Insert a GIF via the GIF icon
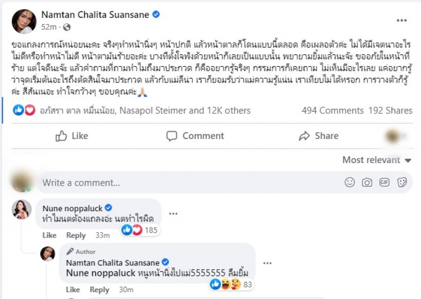The image size is (421, 299). pos(384,182)
